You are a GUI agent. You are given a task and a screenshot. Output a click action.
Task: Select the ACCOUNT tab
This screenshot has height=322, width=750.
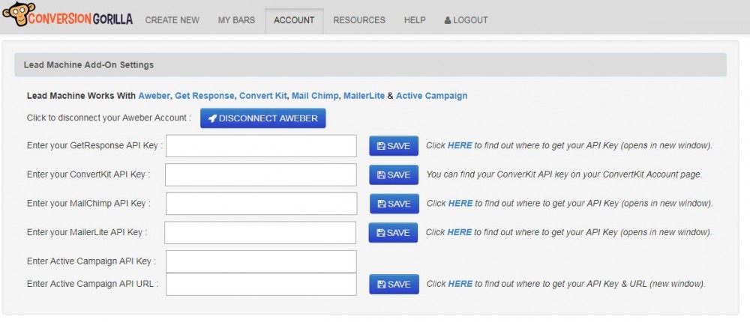tap(294, 20)
